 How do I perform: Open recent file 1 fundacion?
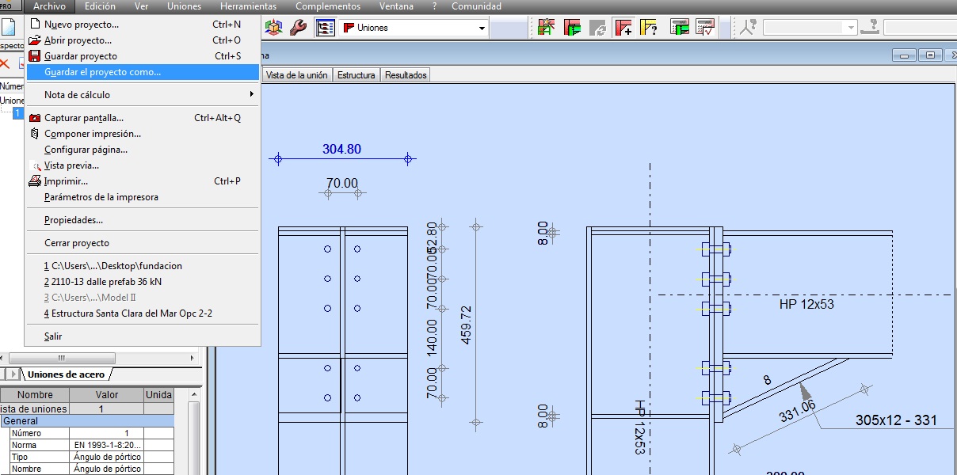click(x=143, y=266)
